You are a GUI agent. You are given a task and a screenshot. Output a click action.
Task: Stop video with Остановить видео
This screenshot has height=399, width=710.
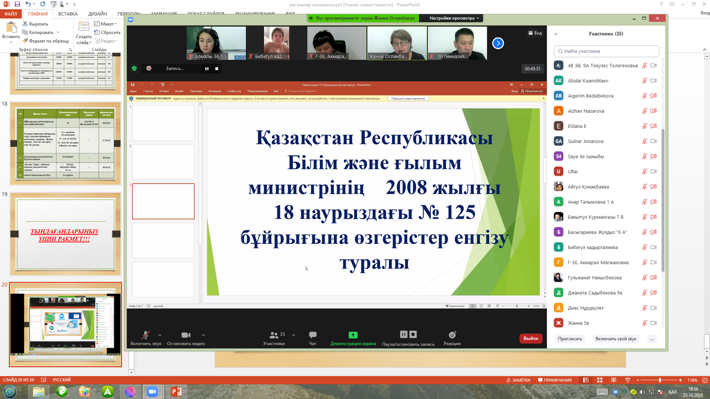[x=186, y=338]
